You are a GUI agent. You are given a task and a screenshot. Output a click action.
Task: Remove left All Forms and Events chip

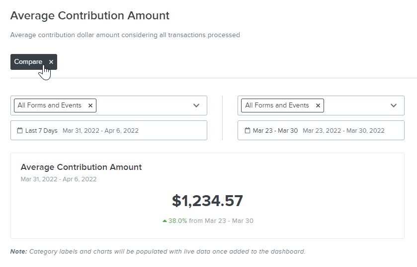click(x=90, y=106)
